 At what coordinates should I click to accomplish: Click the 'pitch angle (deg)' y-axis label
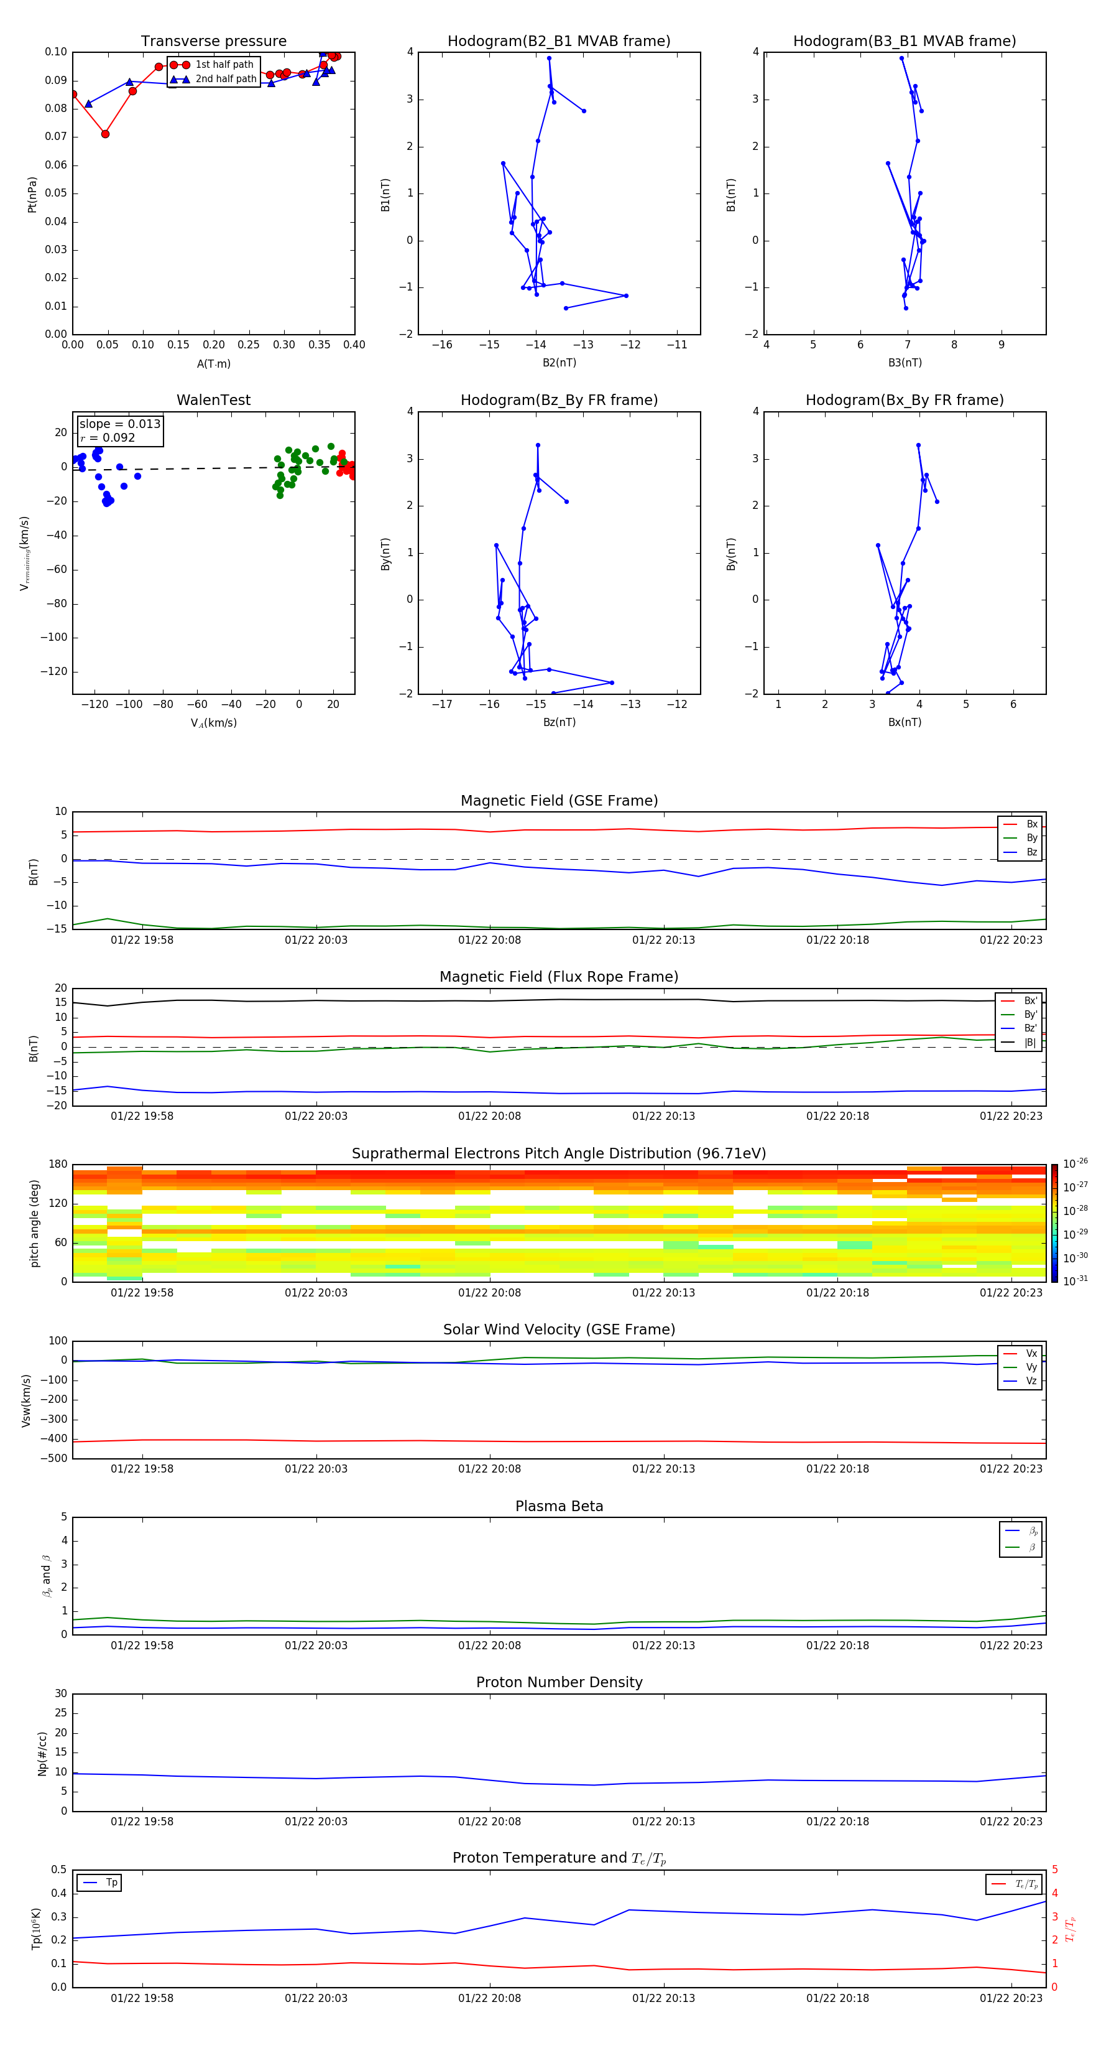tap(34, 1223)
